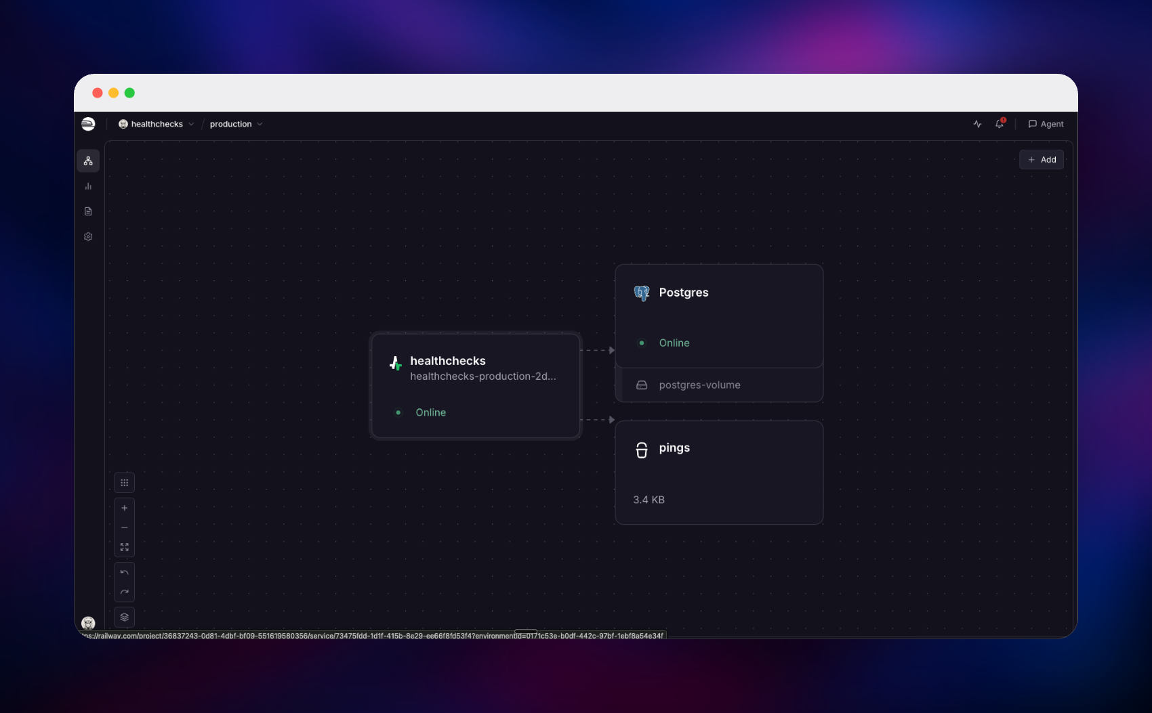Undo the last canvas change
The image size is (1152, 713).
point(125,573)
